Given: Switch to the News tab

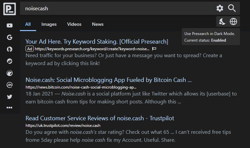Looking at the screenshot, I should [x=98, y=24].
